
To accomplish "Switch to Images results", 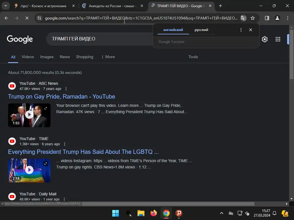I will click(x=47, y=57).
